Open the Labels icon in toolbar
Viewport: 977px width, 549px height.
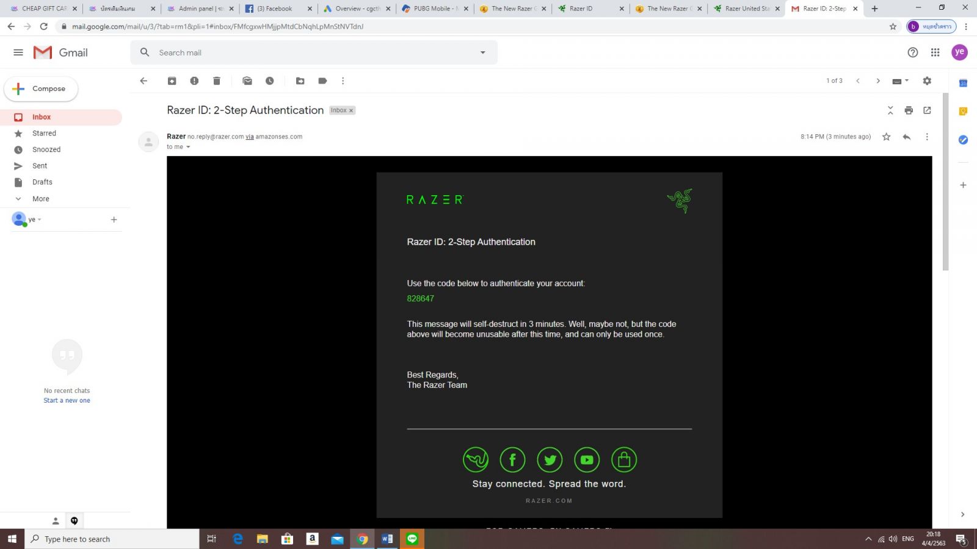pyautogui.click(x=322, y=81)
